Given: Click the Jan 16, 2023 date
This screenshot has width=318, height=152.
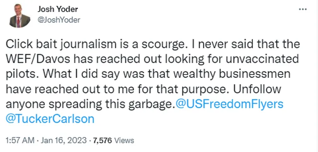Looking at the screenshot, I should click(65, 140).
